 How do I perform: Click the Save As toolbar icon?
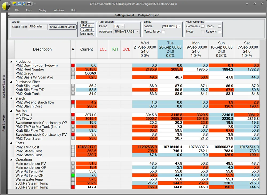click(24, 3)
